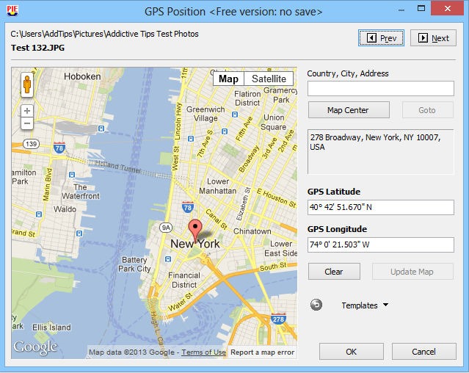Click the Lower Manhattan map label
Viewport: 469px width, 373px height.
point(218,186)
